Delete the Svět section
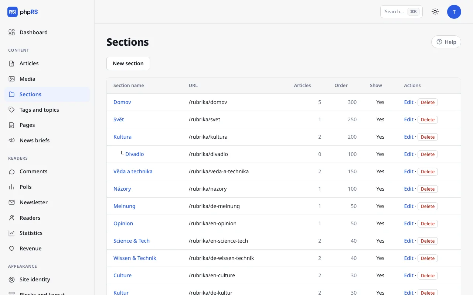 click(428, 120)
